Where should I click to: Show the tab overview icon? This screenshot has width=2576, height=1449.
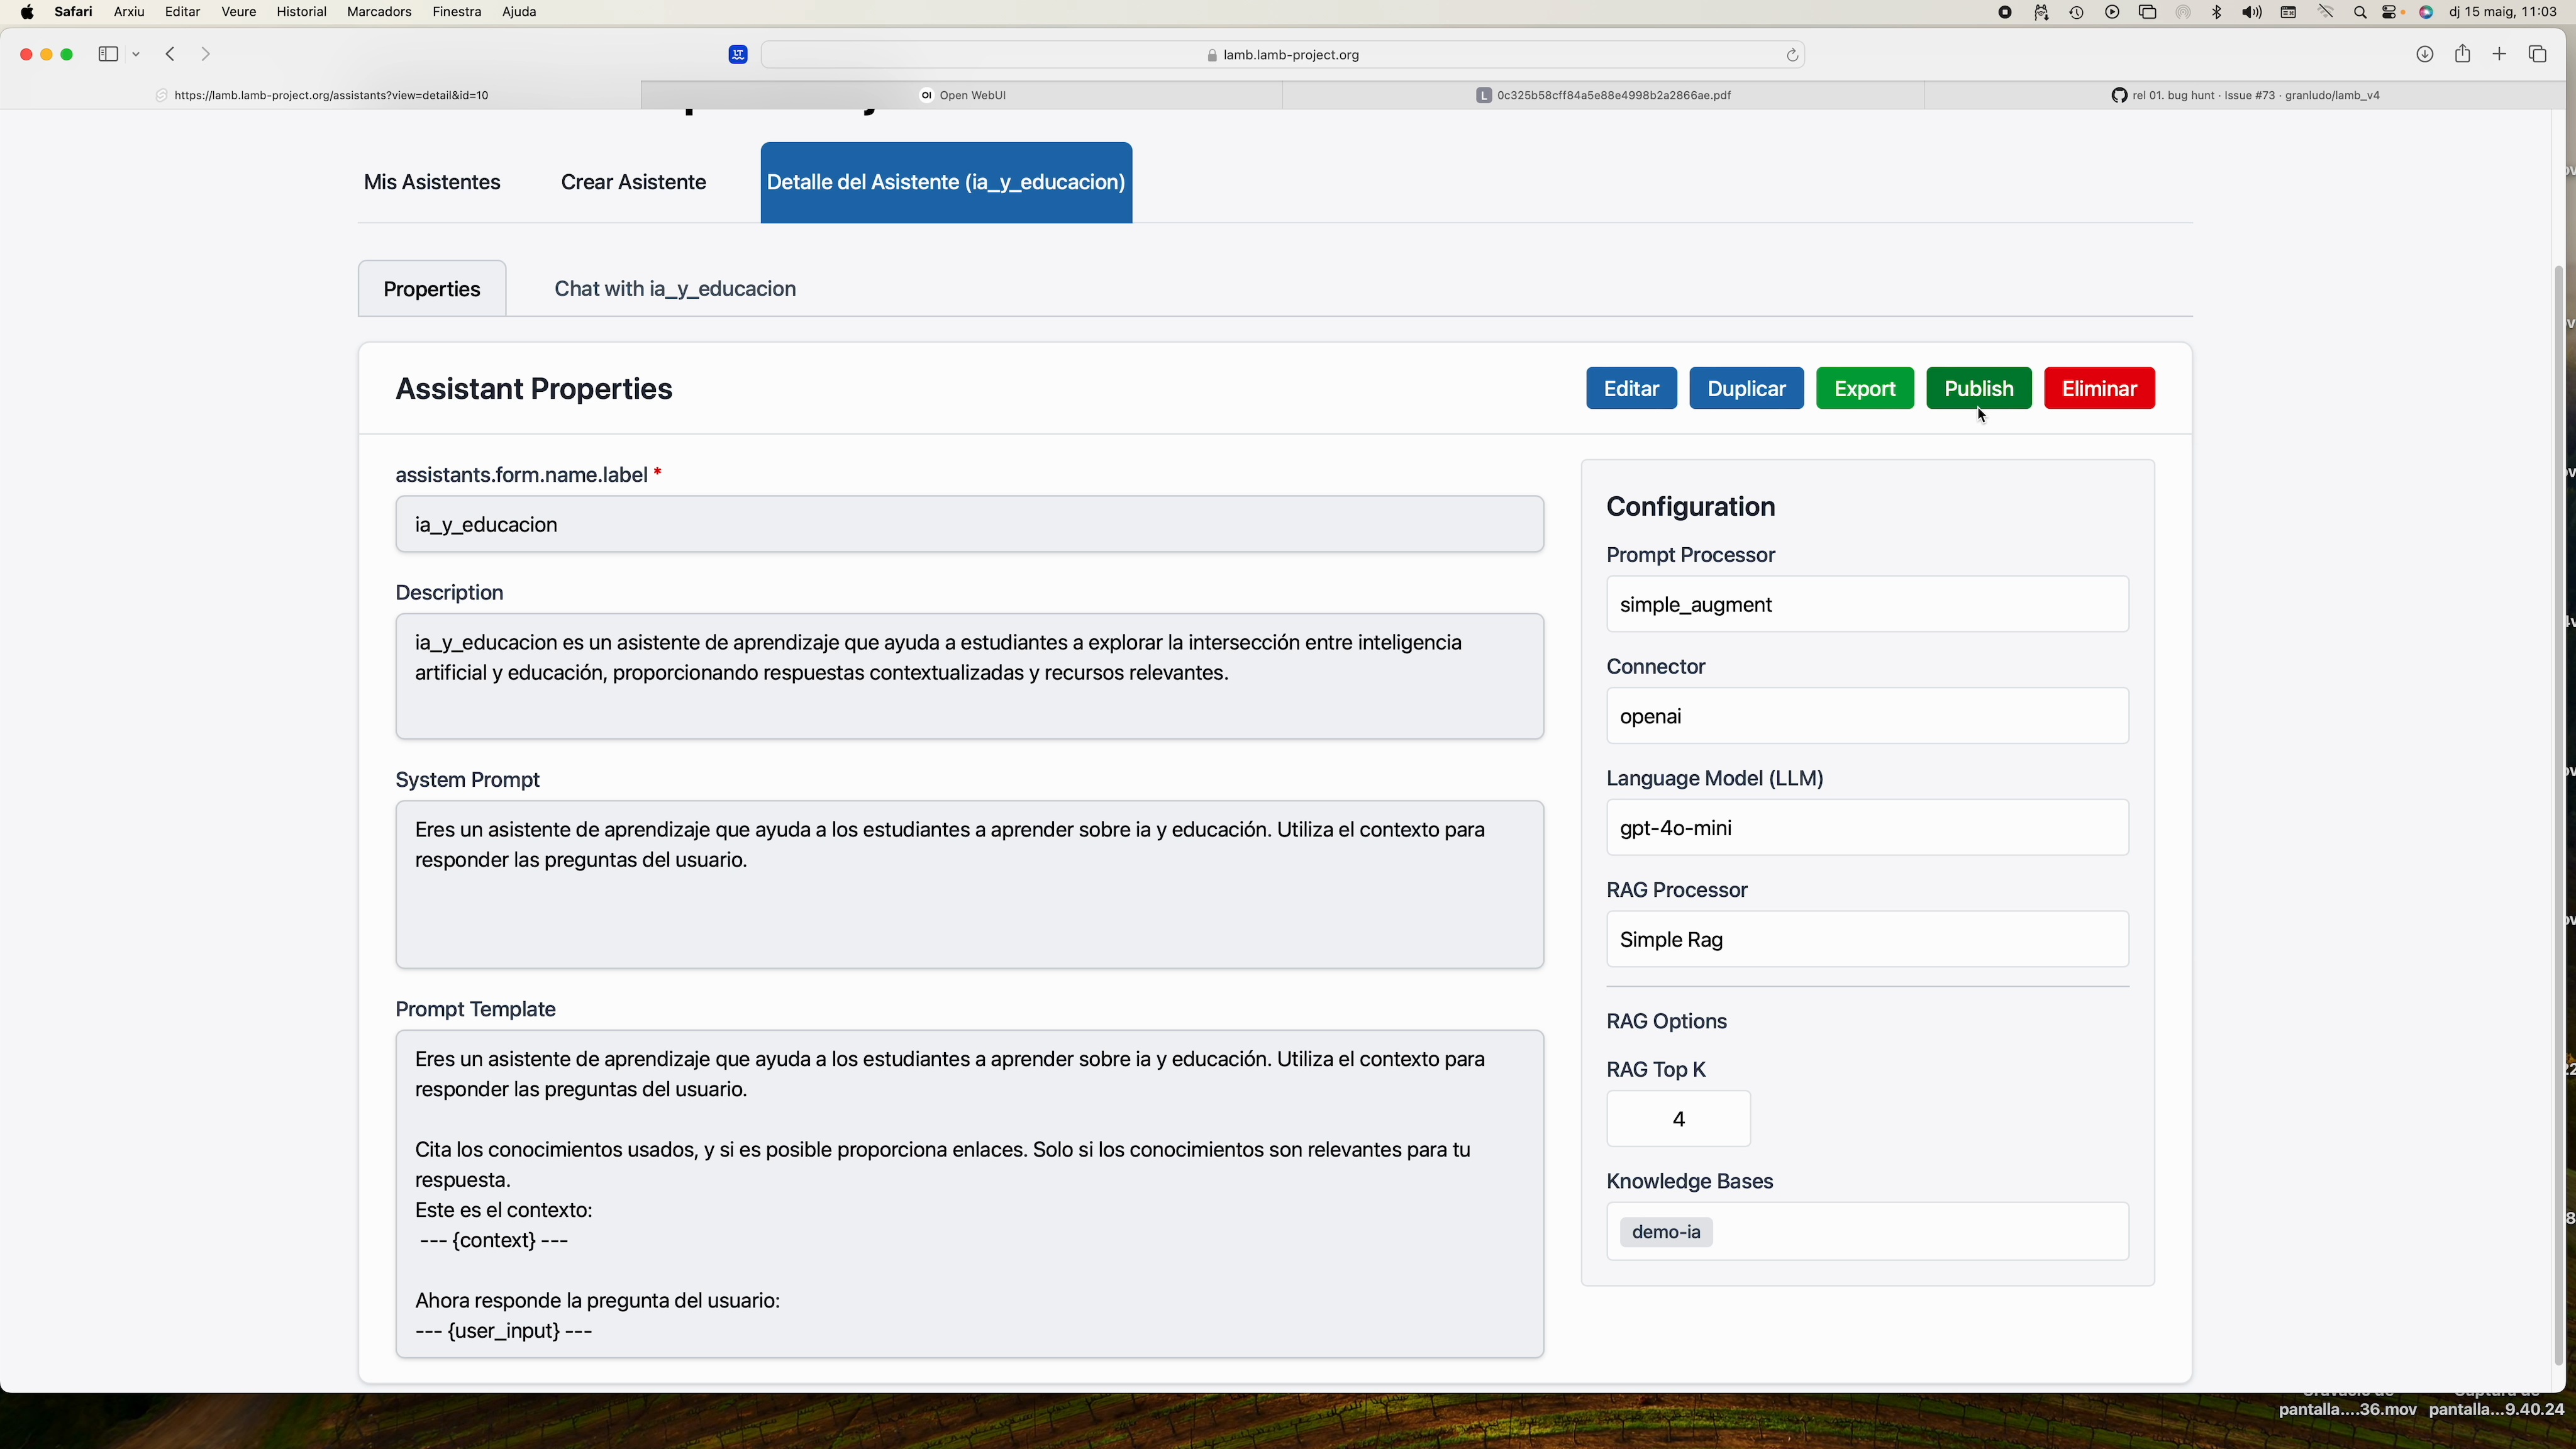[2537, 54]
